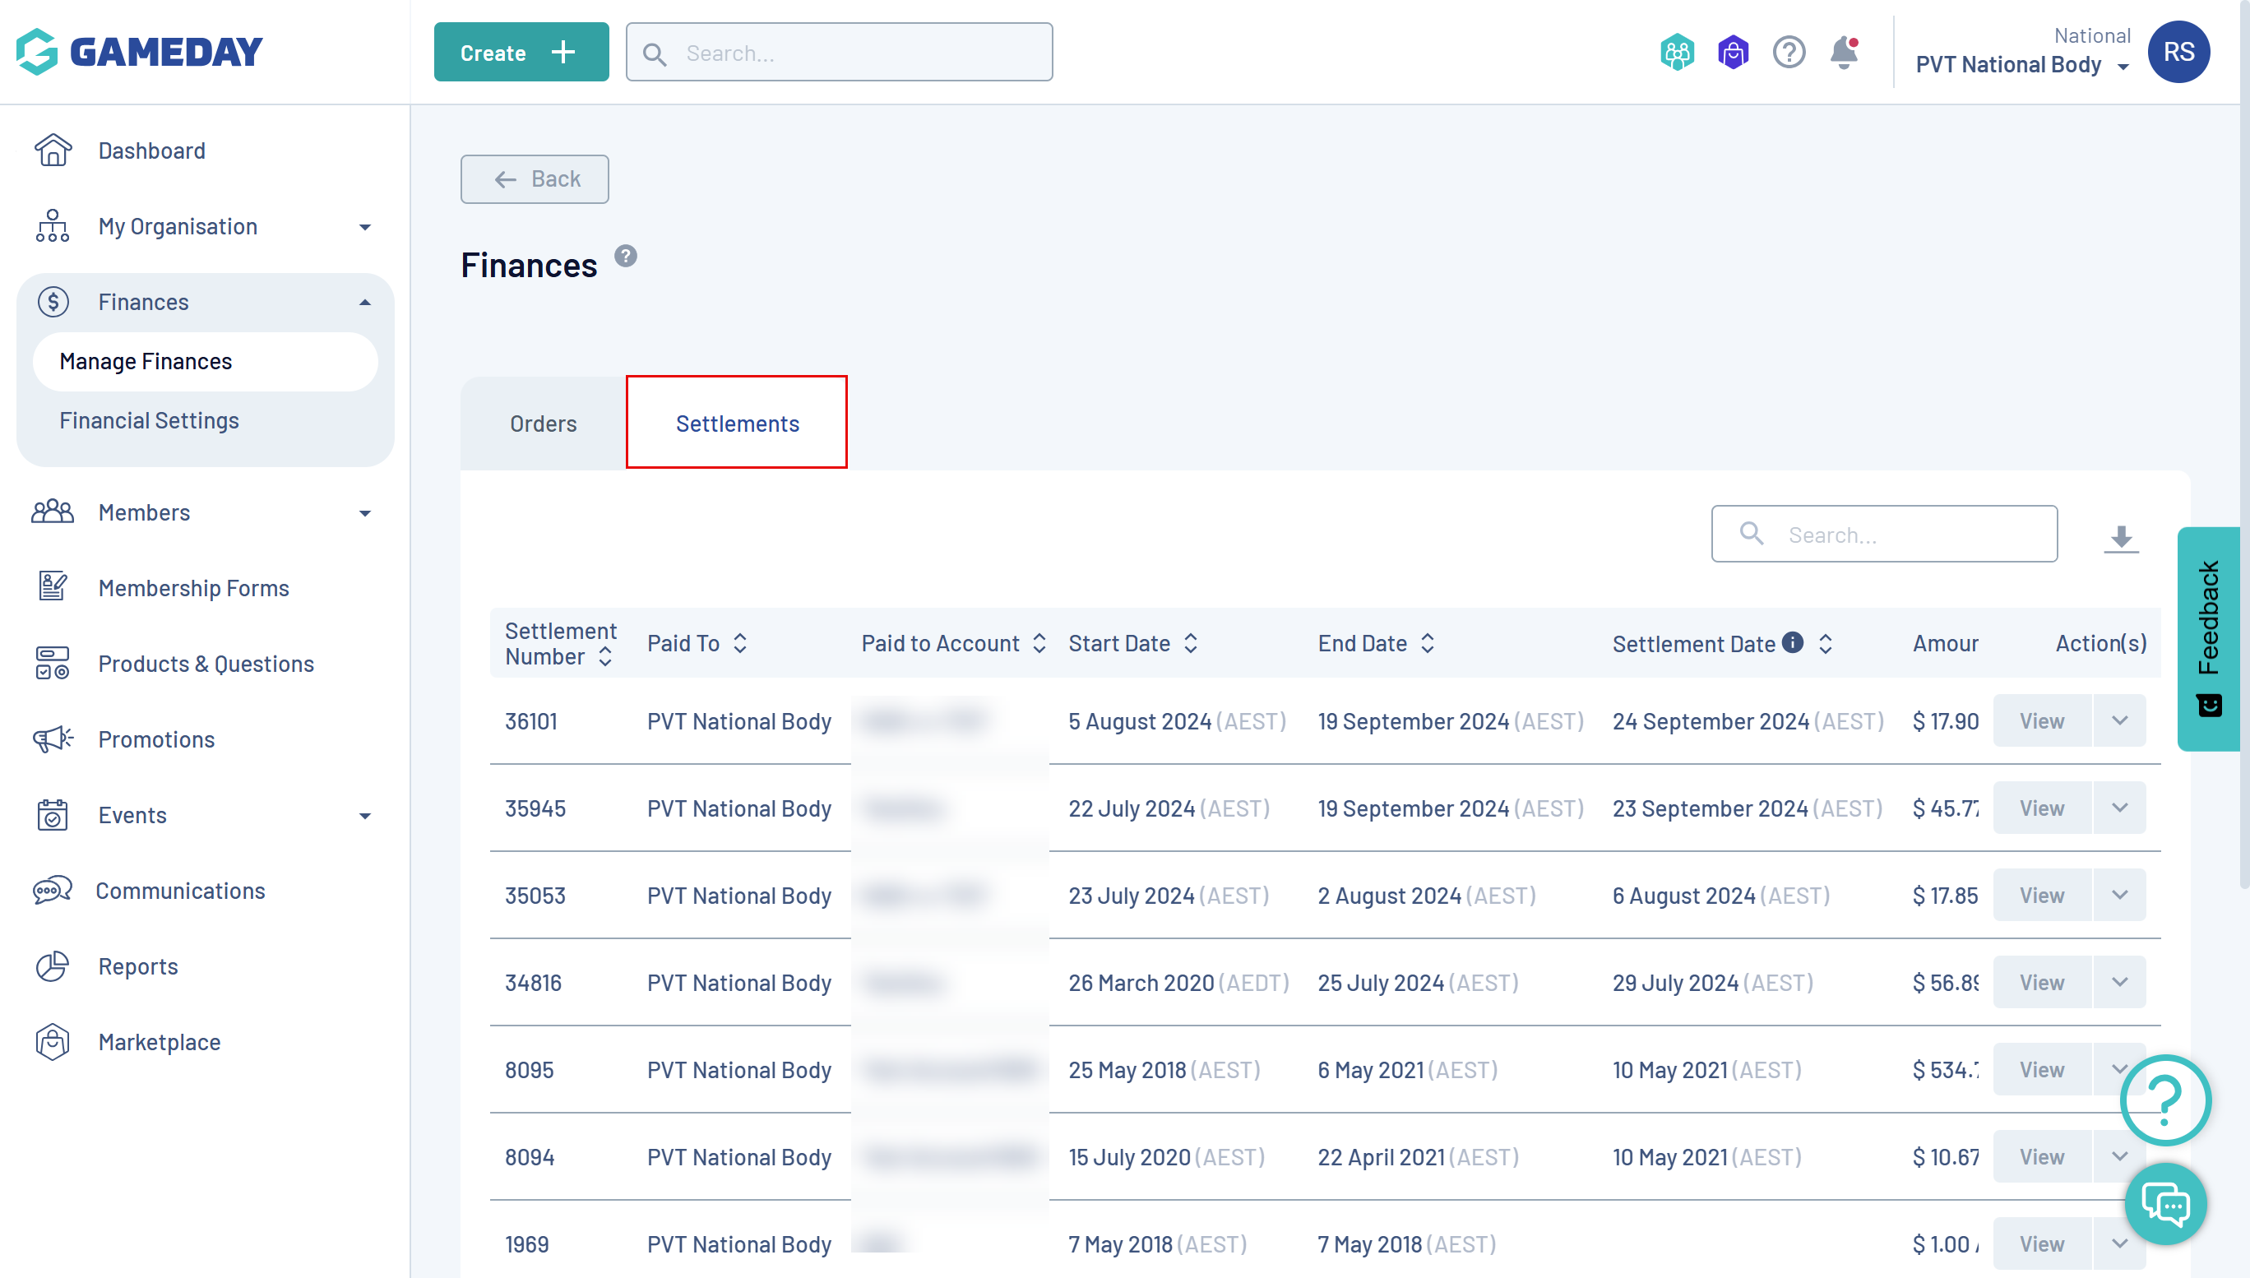The image size is (2250, 1278).
Task: Click the download settlements icon
Action: 2121,536
